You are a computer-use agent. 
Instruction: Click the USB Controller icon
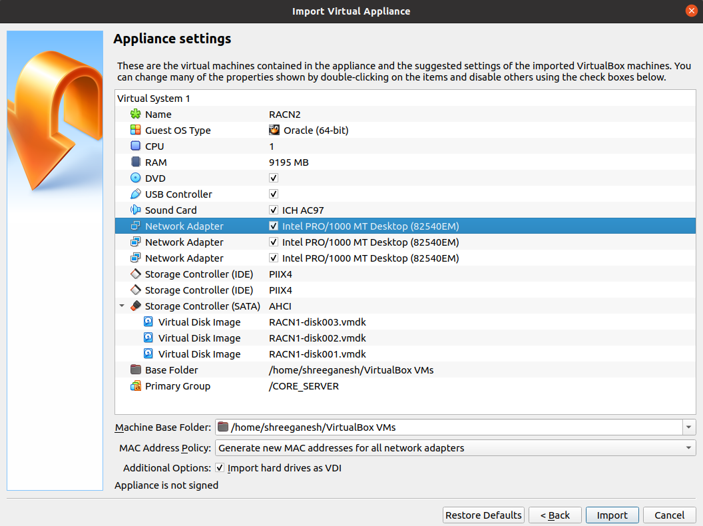pyautogui.click(x=135, y=194)
